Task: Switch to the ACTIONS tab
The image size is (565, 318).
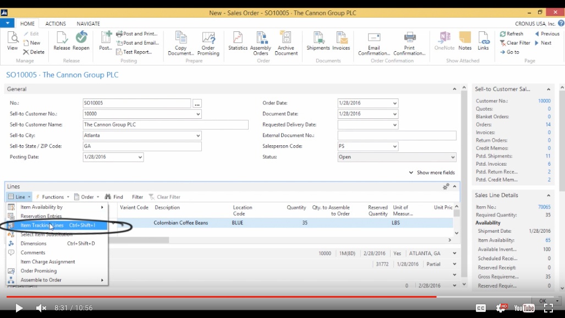Action: 56,24
